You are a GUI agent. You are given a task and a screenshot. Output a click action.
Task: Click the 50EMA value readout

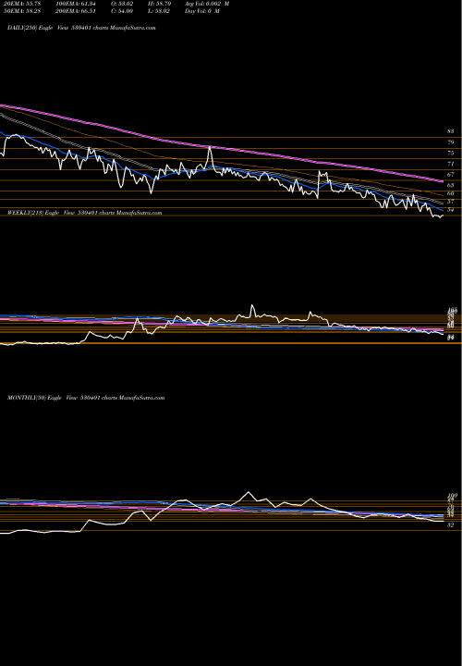coord(20,10)
